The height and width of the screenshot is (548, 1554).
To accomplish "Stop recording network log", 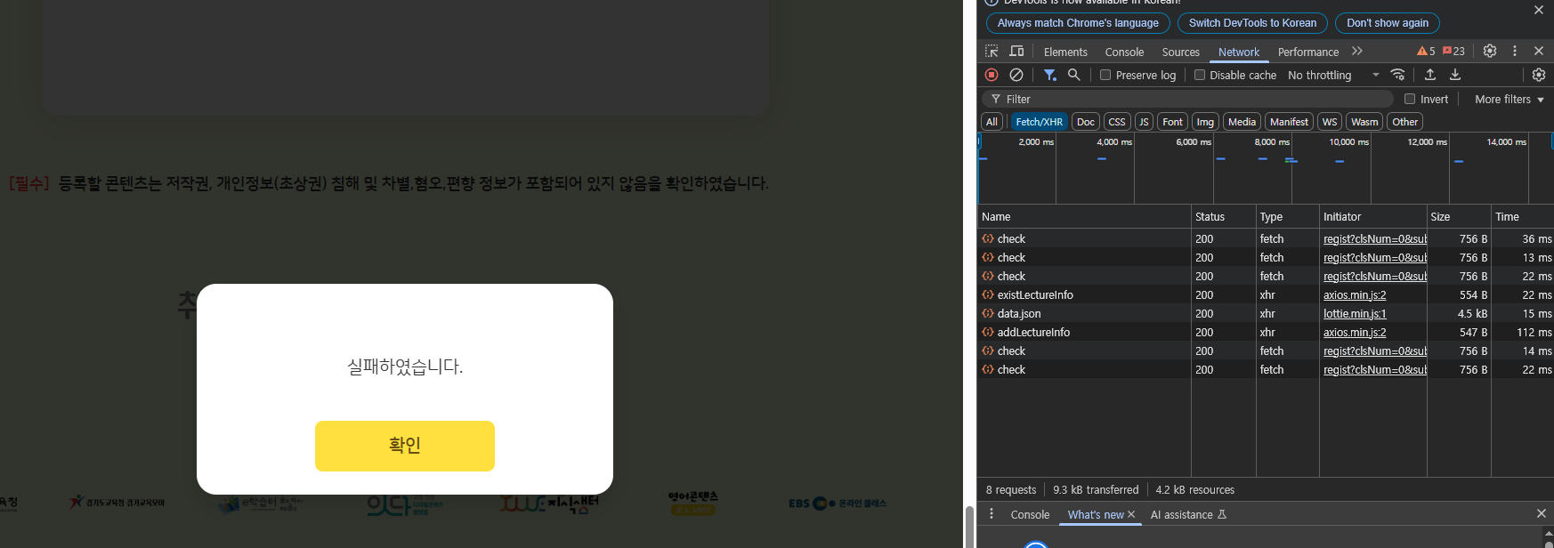I will click(x=991, y=75).
